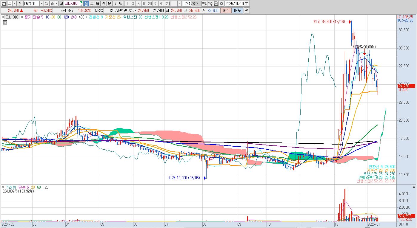
Task: Click the top-left window layout icon
Action: click(x=4, y=4)
